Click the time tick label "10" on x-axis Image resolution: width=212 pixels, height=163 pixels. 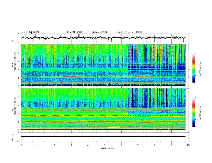click(x=188, y=145)
